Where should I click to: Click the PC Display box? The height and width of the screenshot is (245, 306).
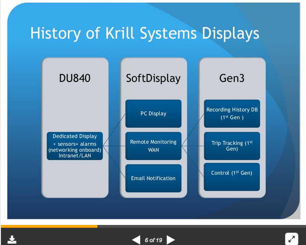point(153,113)
